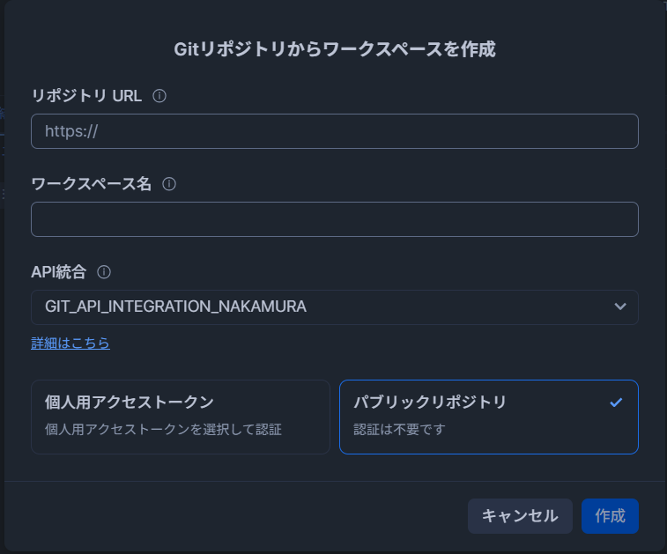The image size is (667, 554).
Task: Click the blue checkmark on パブリックリポジトリ card
Action: [x=616, y=403]
